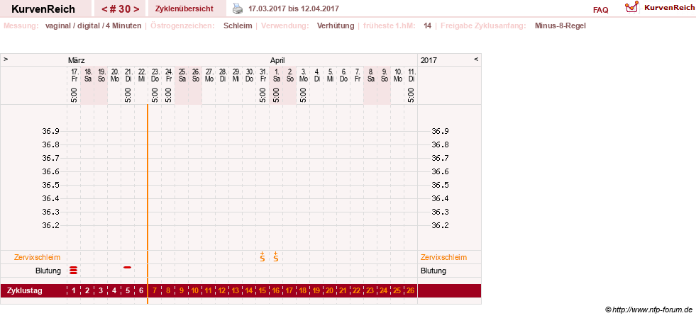This screenshot has width=696, height=318.
Task: Click the 5:00 time under 23. Do
Action: click(x=155, y=95)
